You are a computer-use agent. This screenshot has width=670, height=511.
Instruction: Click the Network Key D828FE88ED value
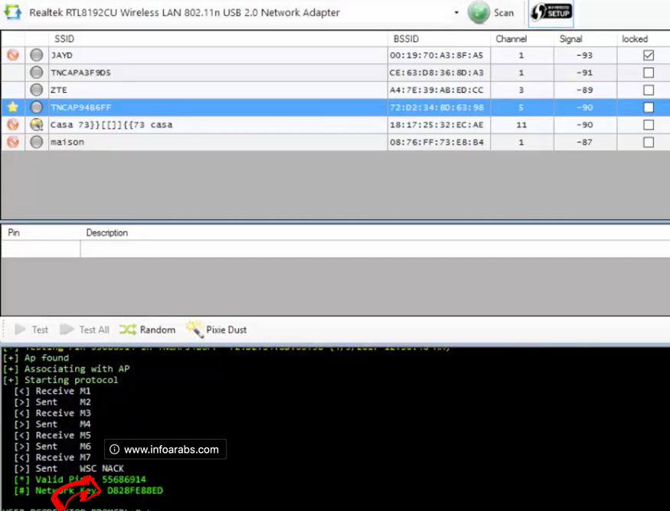click(x=135, y=490)
